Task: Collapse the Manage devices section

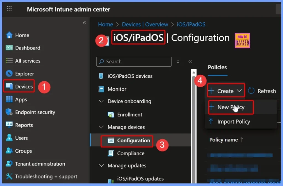Action: click(x=101, y=127)
